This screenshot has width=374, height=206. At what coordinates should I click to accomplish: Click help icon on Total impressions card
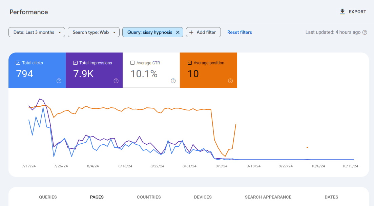(x=116, y=81)
